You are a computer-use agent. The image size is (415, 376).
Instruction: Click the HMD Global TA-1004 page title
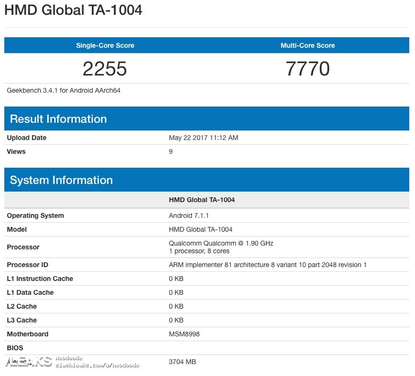[73, 10]
